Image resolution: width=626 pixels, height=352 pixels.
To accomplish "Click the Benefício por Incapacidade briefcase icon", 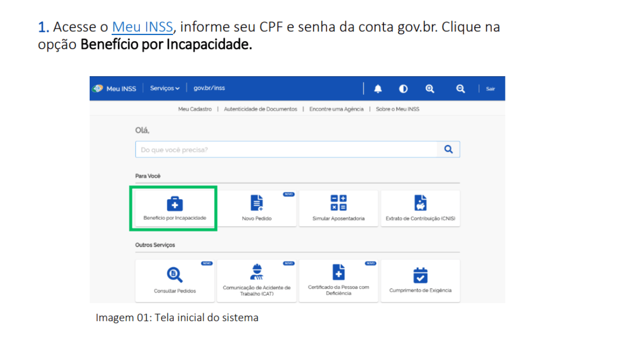I will [x=174, y=203].
